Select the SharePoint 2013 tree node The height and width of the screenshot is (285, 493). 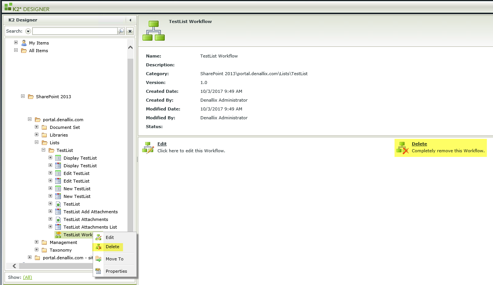point(54,97)
